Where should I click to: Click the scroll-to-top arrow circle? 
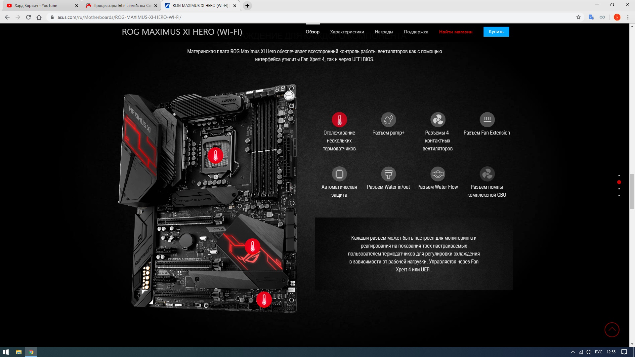point(612,330)
